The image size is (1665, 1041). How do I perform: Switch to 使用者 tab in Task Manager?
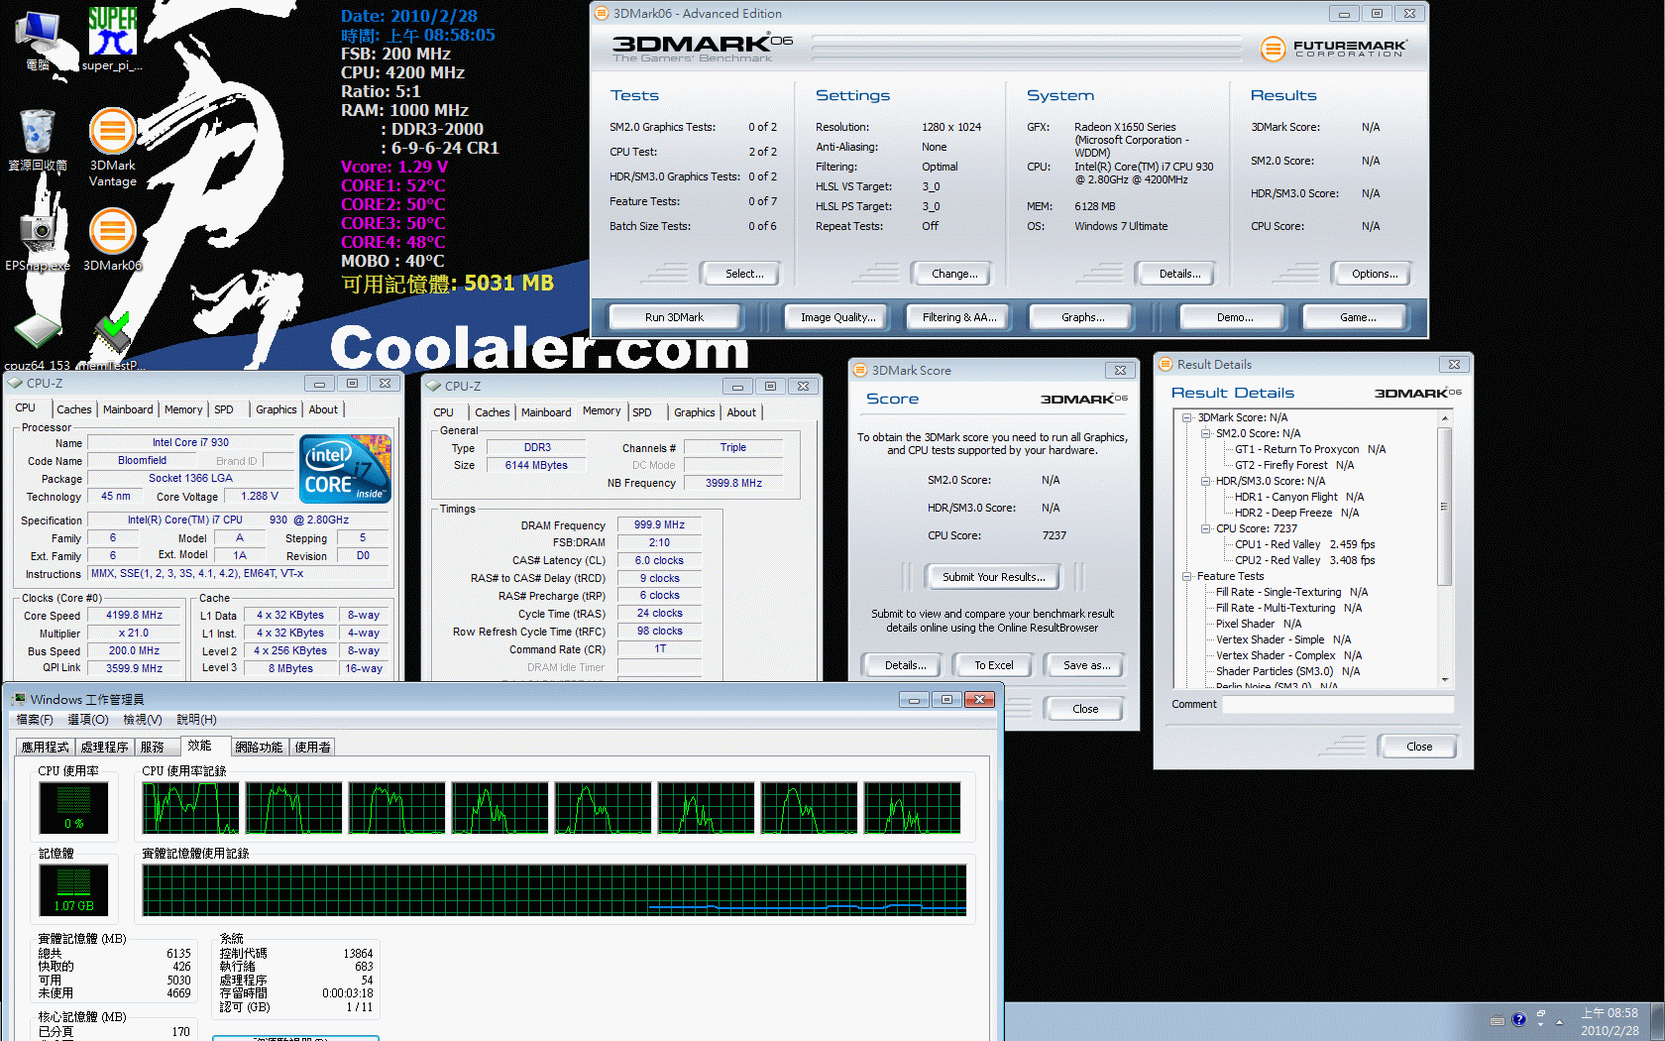point(312,748)
